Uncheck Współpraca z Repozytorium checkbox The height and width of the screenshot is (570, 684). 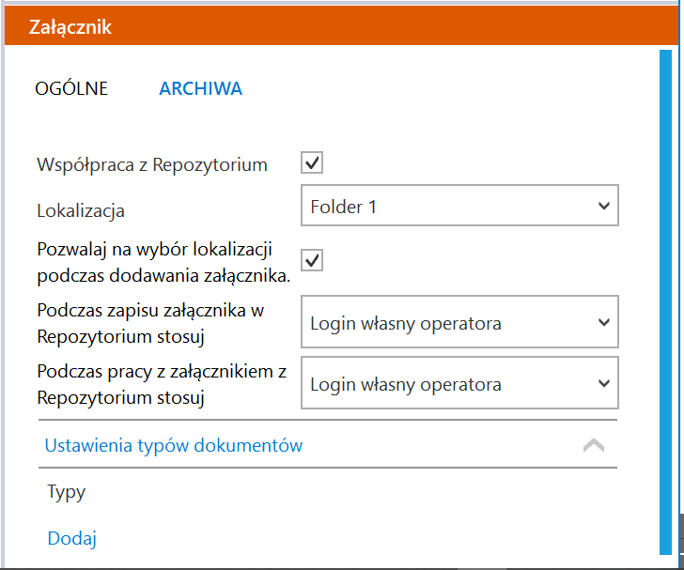312,162
